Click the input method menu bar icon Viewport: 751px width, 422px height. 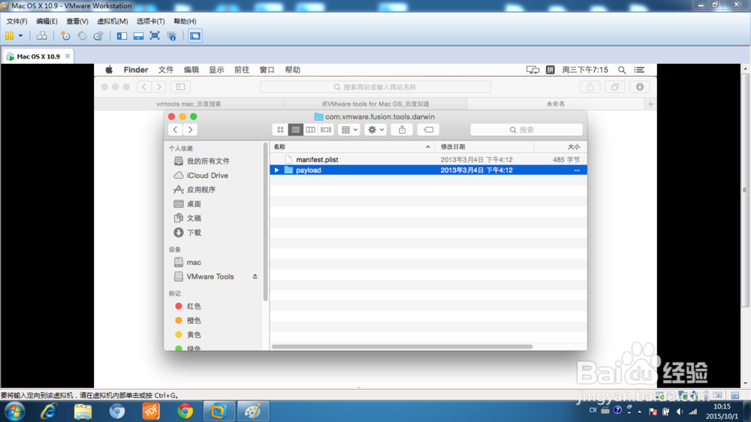(x=550, y=70)
